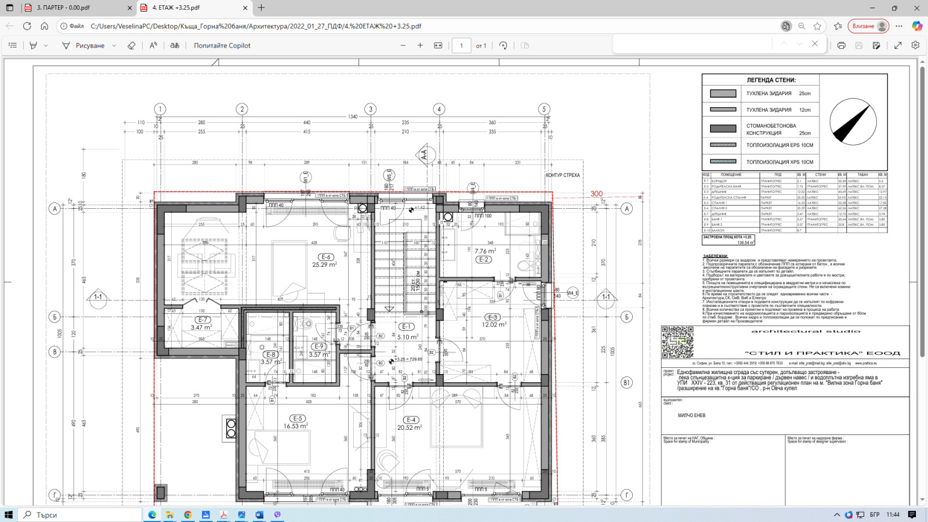The height and width of the screenshot is (522, 928).
Task: Zoom in with the plus icon
Action: (x=420, y=45)
